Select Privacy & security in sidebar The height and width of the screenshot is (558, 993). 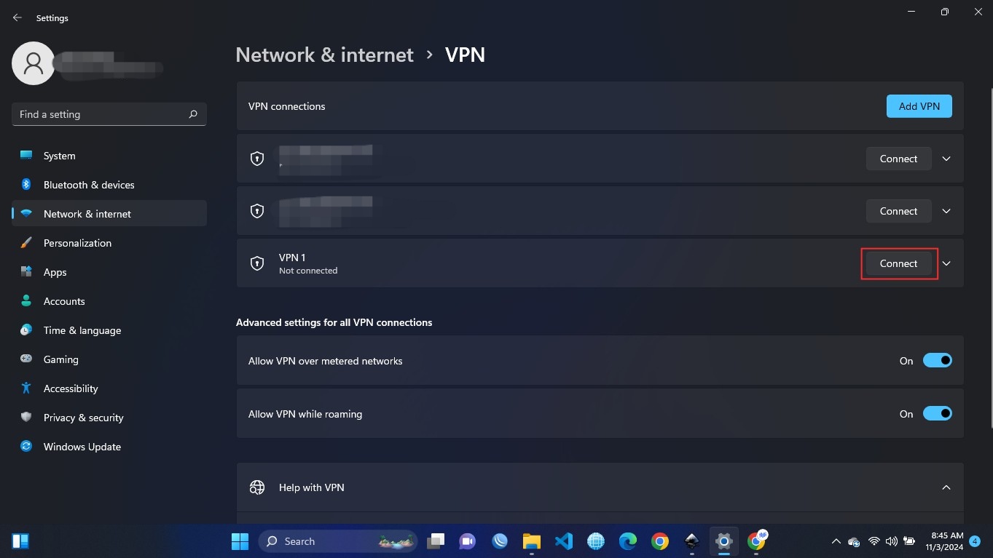pos(83,418)
